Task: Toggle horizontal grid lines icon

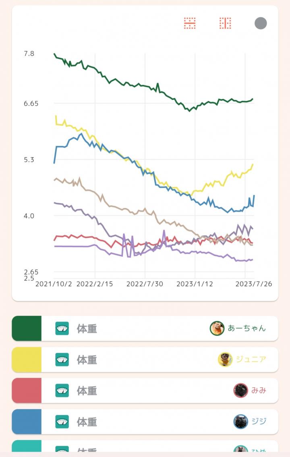Action: pyautogui.click(x=190, y=23)
